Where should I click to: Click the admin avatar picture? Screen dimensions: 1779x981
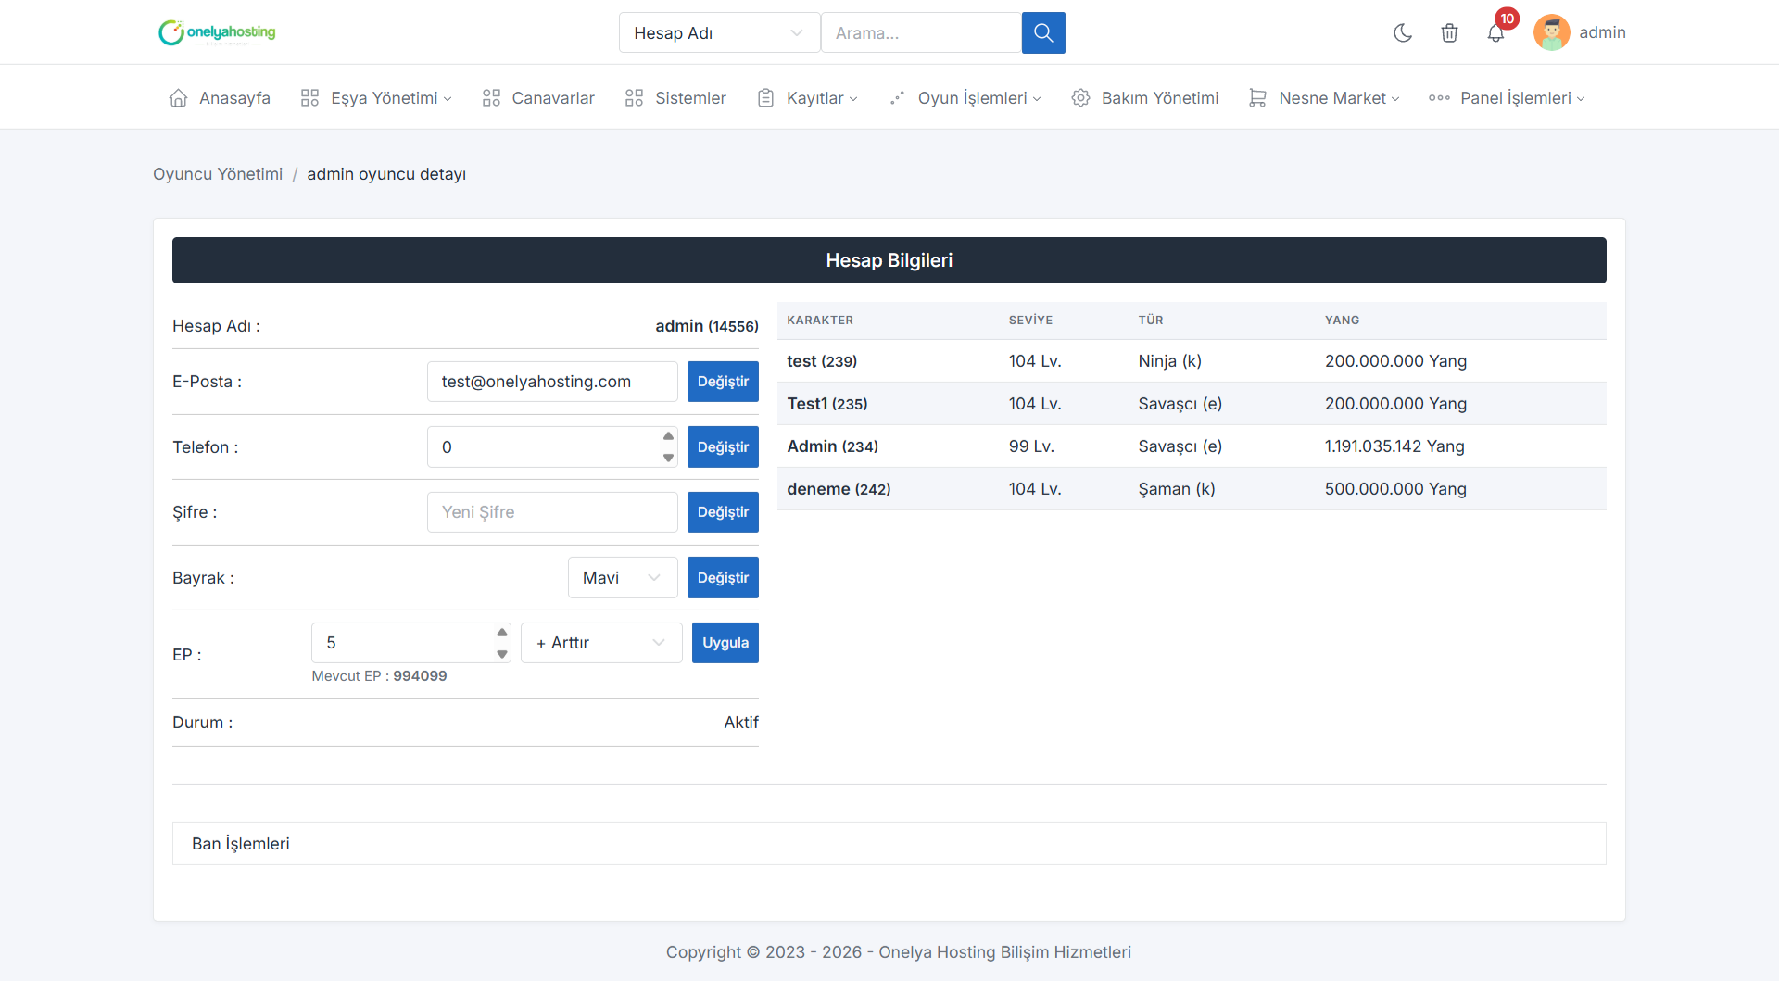[1551, 32]
